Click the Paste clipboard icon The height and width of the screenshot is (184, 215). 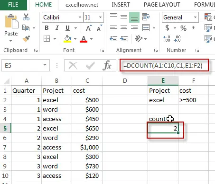click(x=11, y=21)
